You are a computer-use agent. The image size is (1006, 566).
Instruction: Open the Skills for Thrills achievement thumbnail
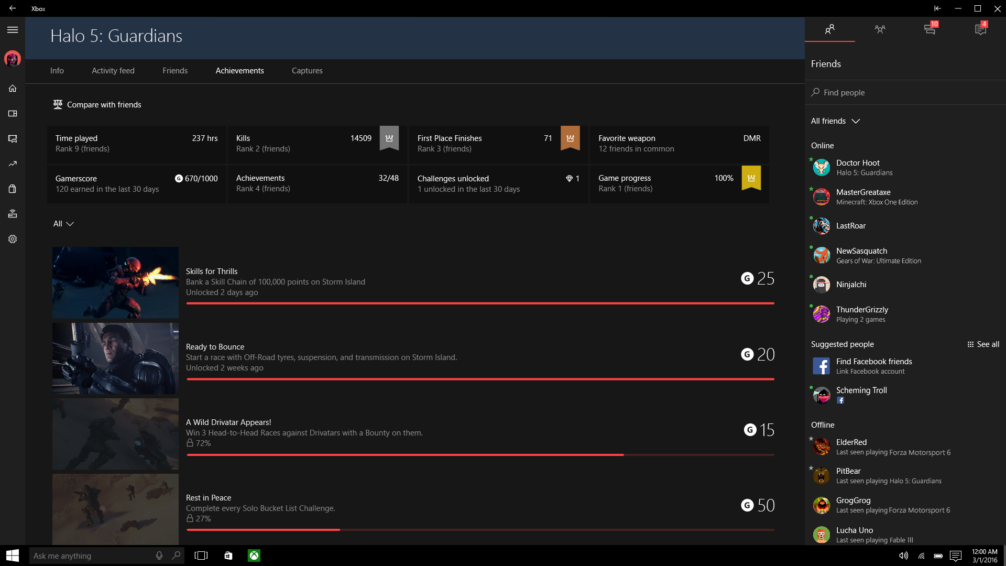pos(115,282)
